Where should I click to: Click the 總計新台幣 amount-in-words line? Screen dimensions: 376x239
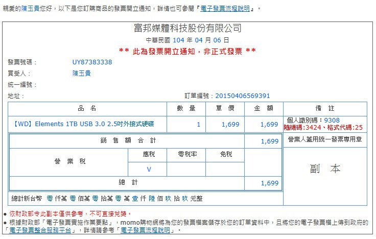107,199
